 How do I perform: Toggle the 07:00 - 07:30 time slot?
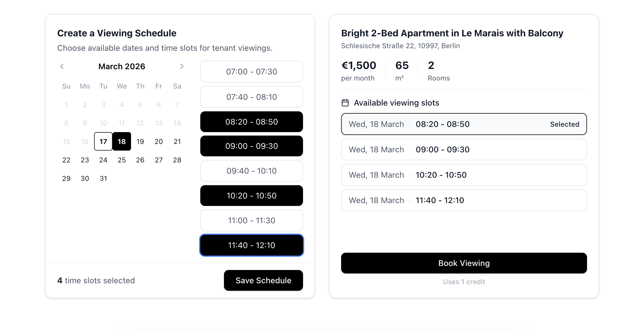click(x=251, y=72)
